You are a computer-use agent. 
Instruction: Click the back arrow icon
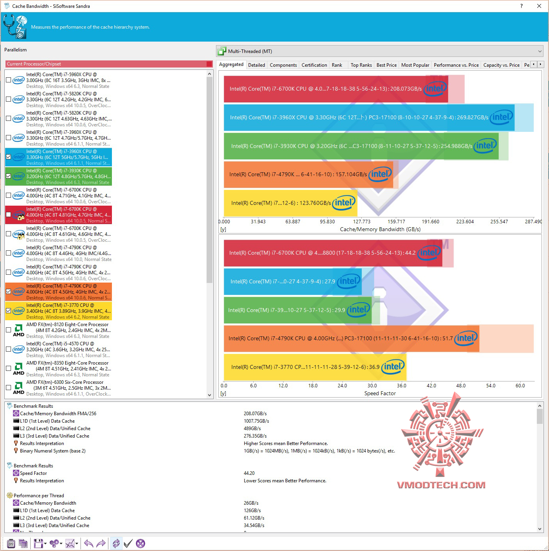click(89, 544)
